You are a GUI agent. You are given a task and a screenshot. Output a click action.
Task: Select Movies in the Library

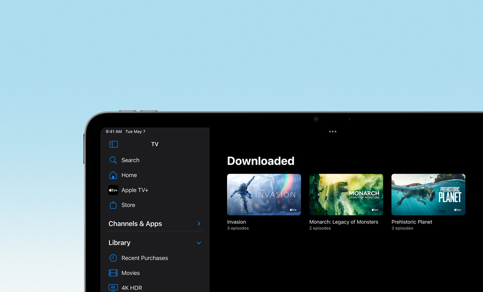(x=155, y=273)
